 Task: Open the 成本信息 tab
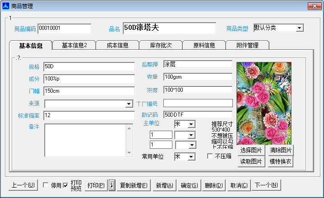click(x=118, y=45)
